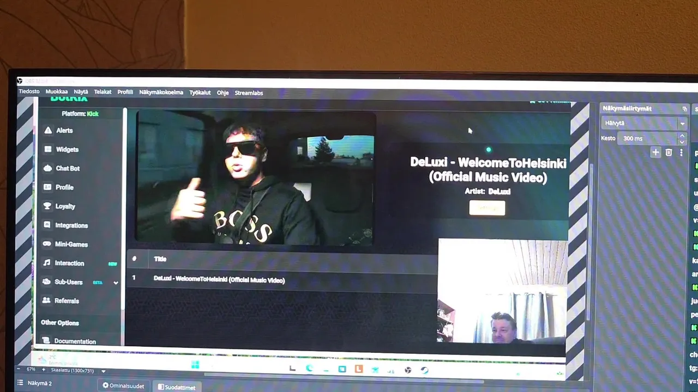Viewport: 698px width, 392px height.
Task: Click the Artist: DeLuxi text
Action: point(488,192)
